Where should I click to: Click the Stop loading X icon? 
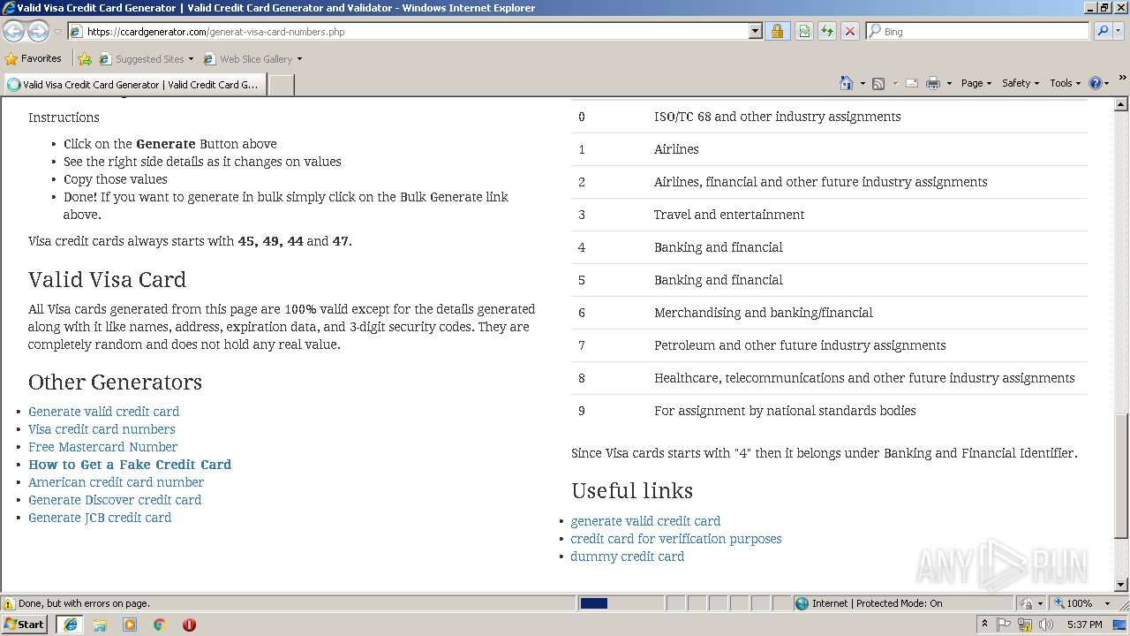pos(850,31)
